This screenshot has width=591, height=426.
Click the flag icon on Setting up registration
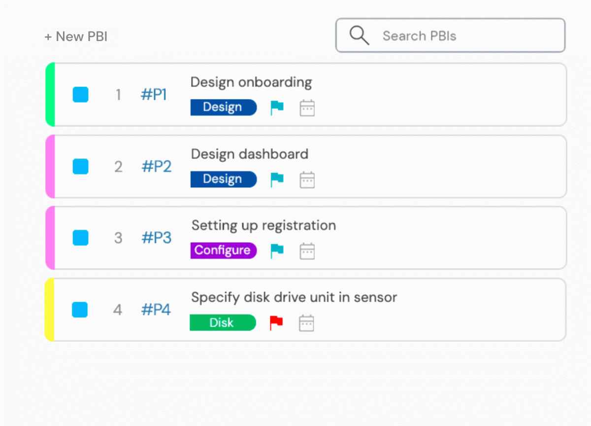coord(277,250)
